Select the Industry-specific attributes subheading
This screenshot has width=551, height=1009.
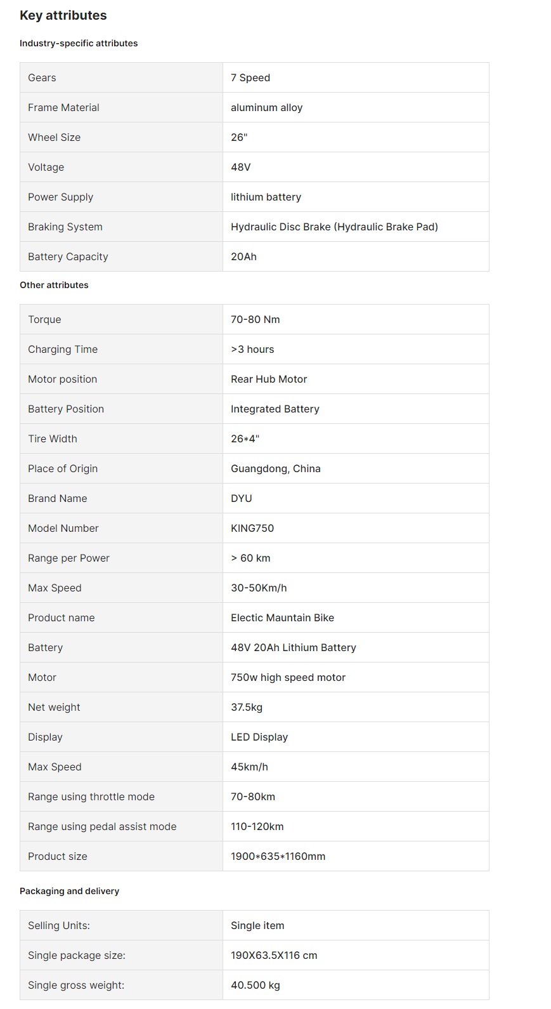point(79,43)
